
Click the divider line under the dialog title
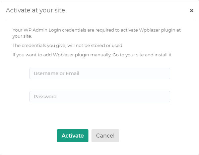tap(100, 20)
